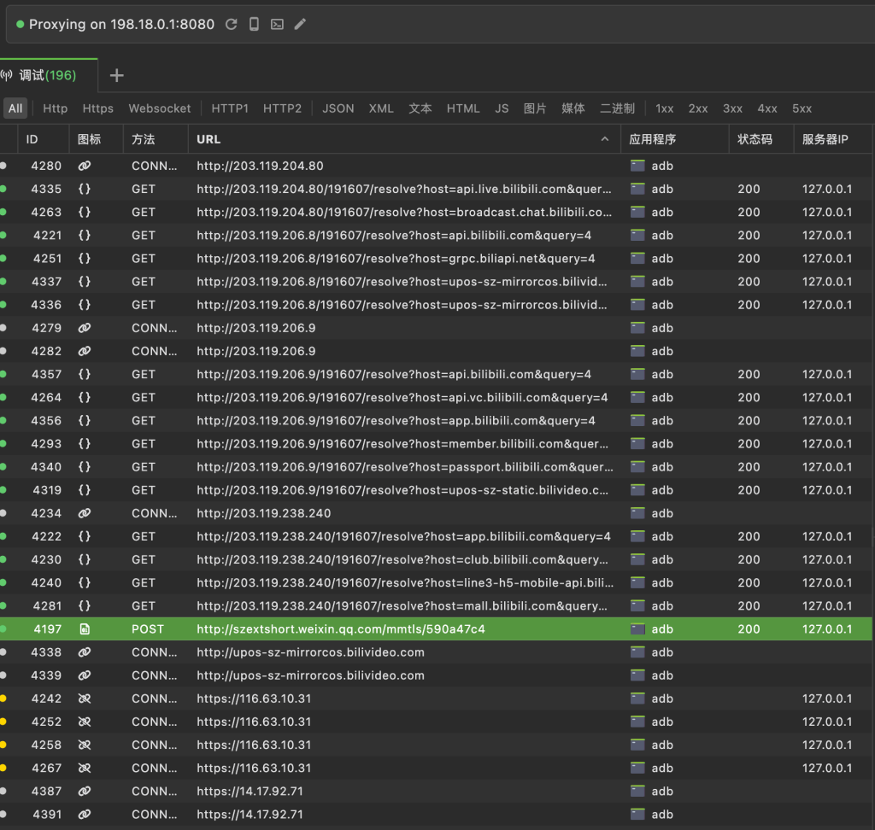
Task: Open the mobile device icon in toolbar
Action: click(254, 24)
